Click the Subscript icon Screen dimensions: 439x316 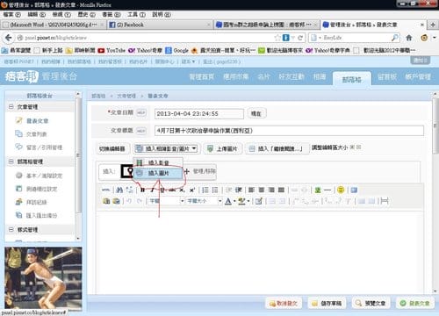click(x=182, y=190)
